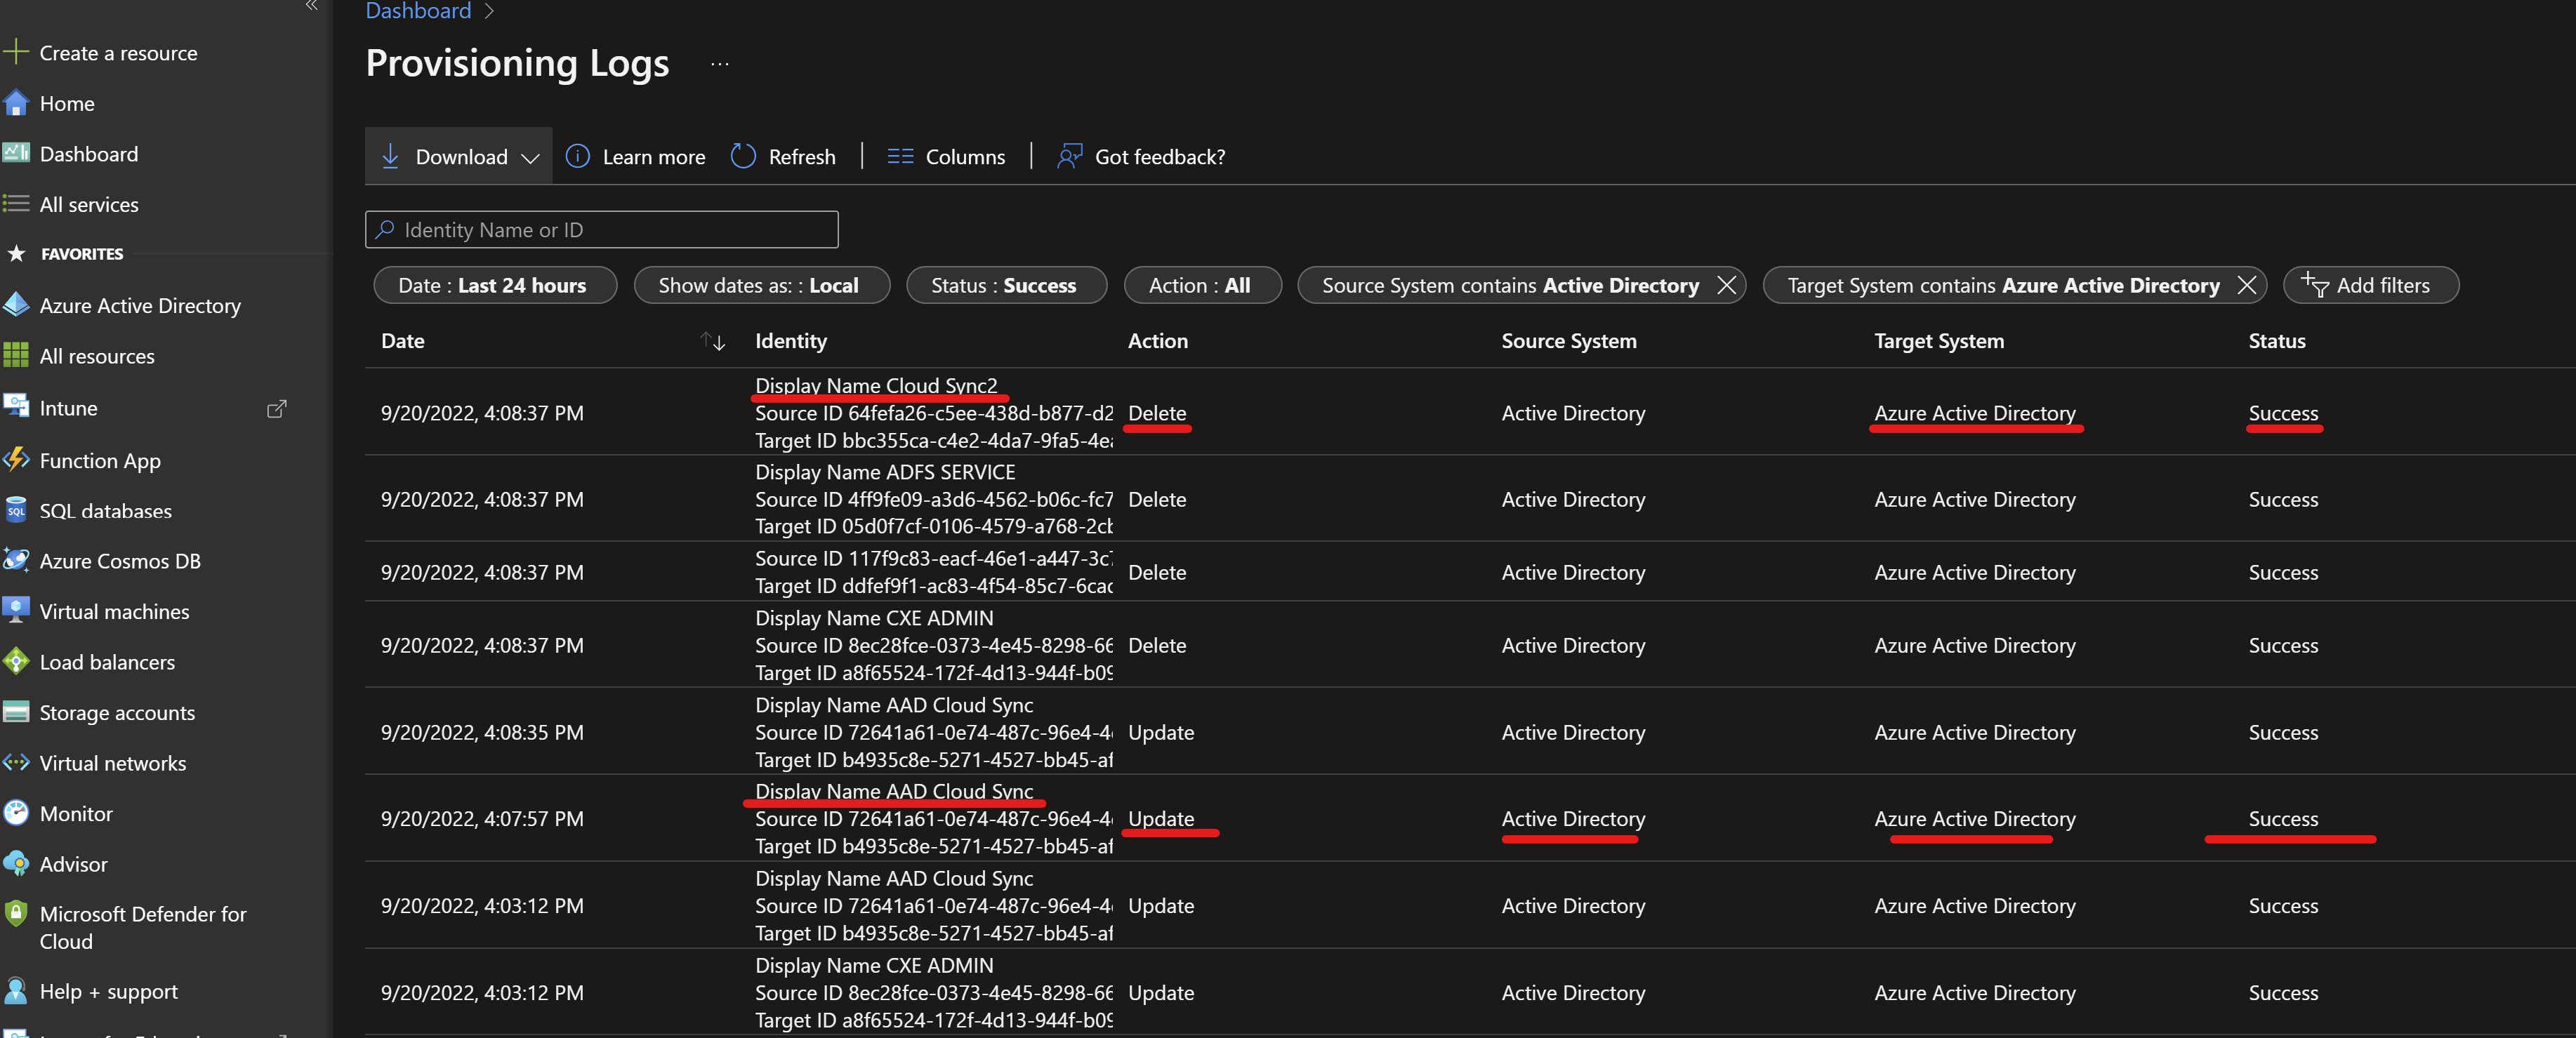Open Columns chooser in toolbar
Image resolution: width=2576 pixels, height=1038 pixels.
(x=946, y=156)
